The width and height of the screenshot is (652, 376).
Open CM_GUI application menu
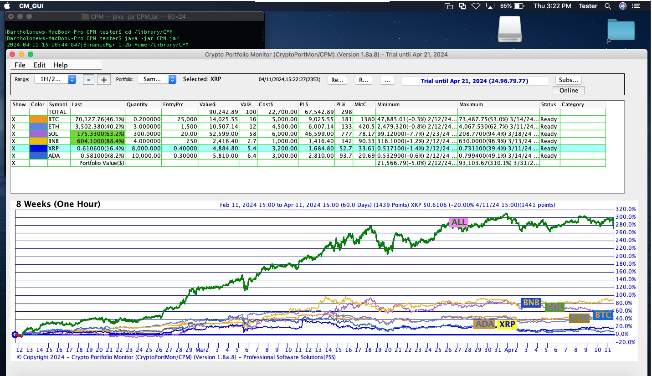pyautogui.click(x=32, y=6)
